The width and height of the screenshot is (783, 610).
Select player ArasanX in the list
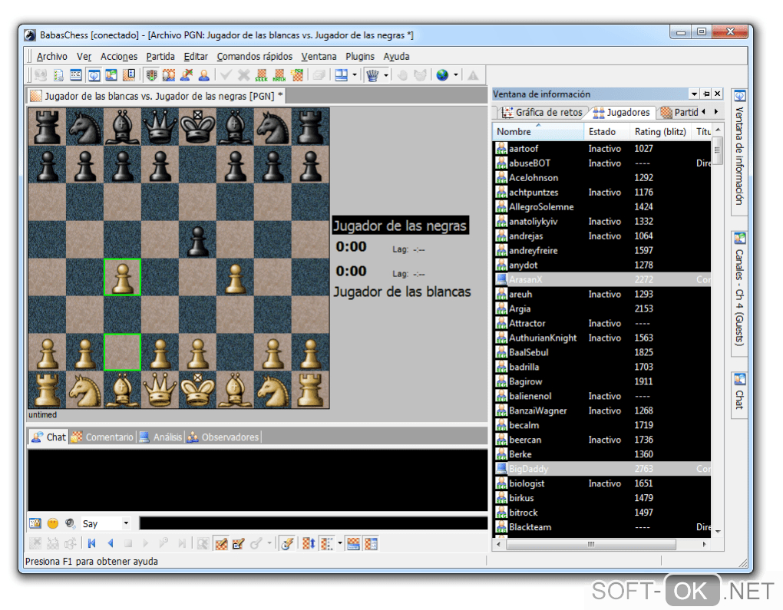pyautogui.click(x=603, y=279)
